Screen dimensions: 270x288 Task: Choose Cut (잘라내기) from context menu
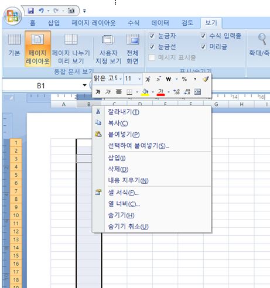pos(152,112)
